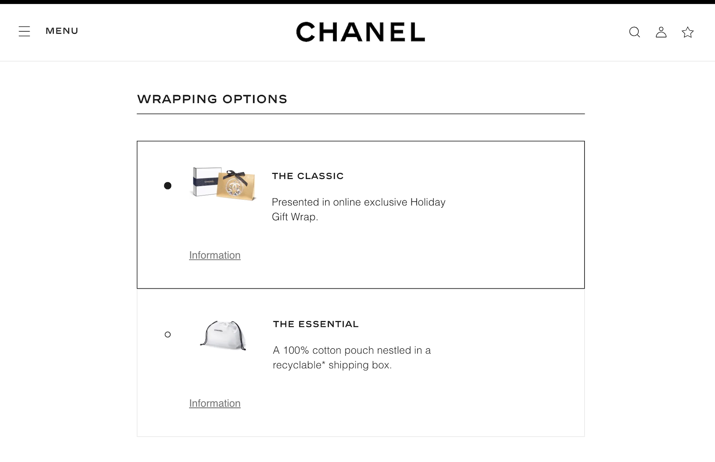Click the hamburger menu icon

point(24,31)
